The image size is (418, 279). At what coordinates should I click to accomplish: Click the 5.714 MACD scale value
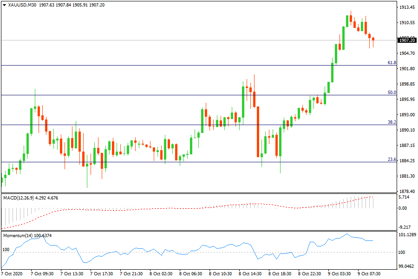click(x=405, y=197)
